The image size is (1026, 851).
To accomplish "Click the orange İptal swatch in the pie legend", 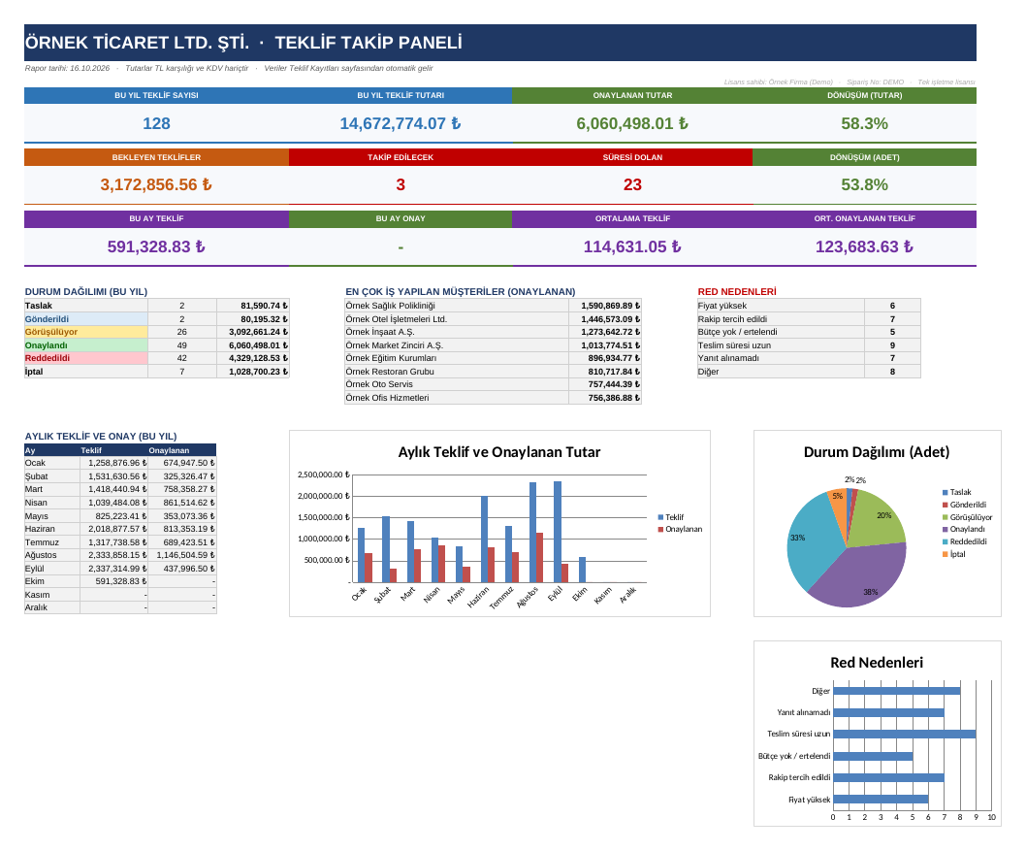I will [945, 554].
